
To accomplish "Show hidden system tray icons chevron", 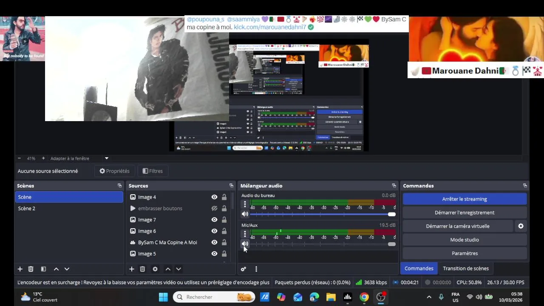I will pos(429,297).
